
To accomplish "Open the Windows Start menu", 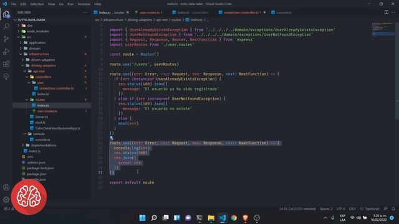I will click(143, 218).
